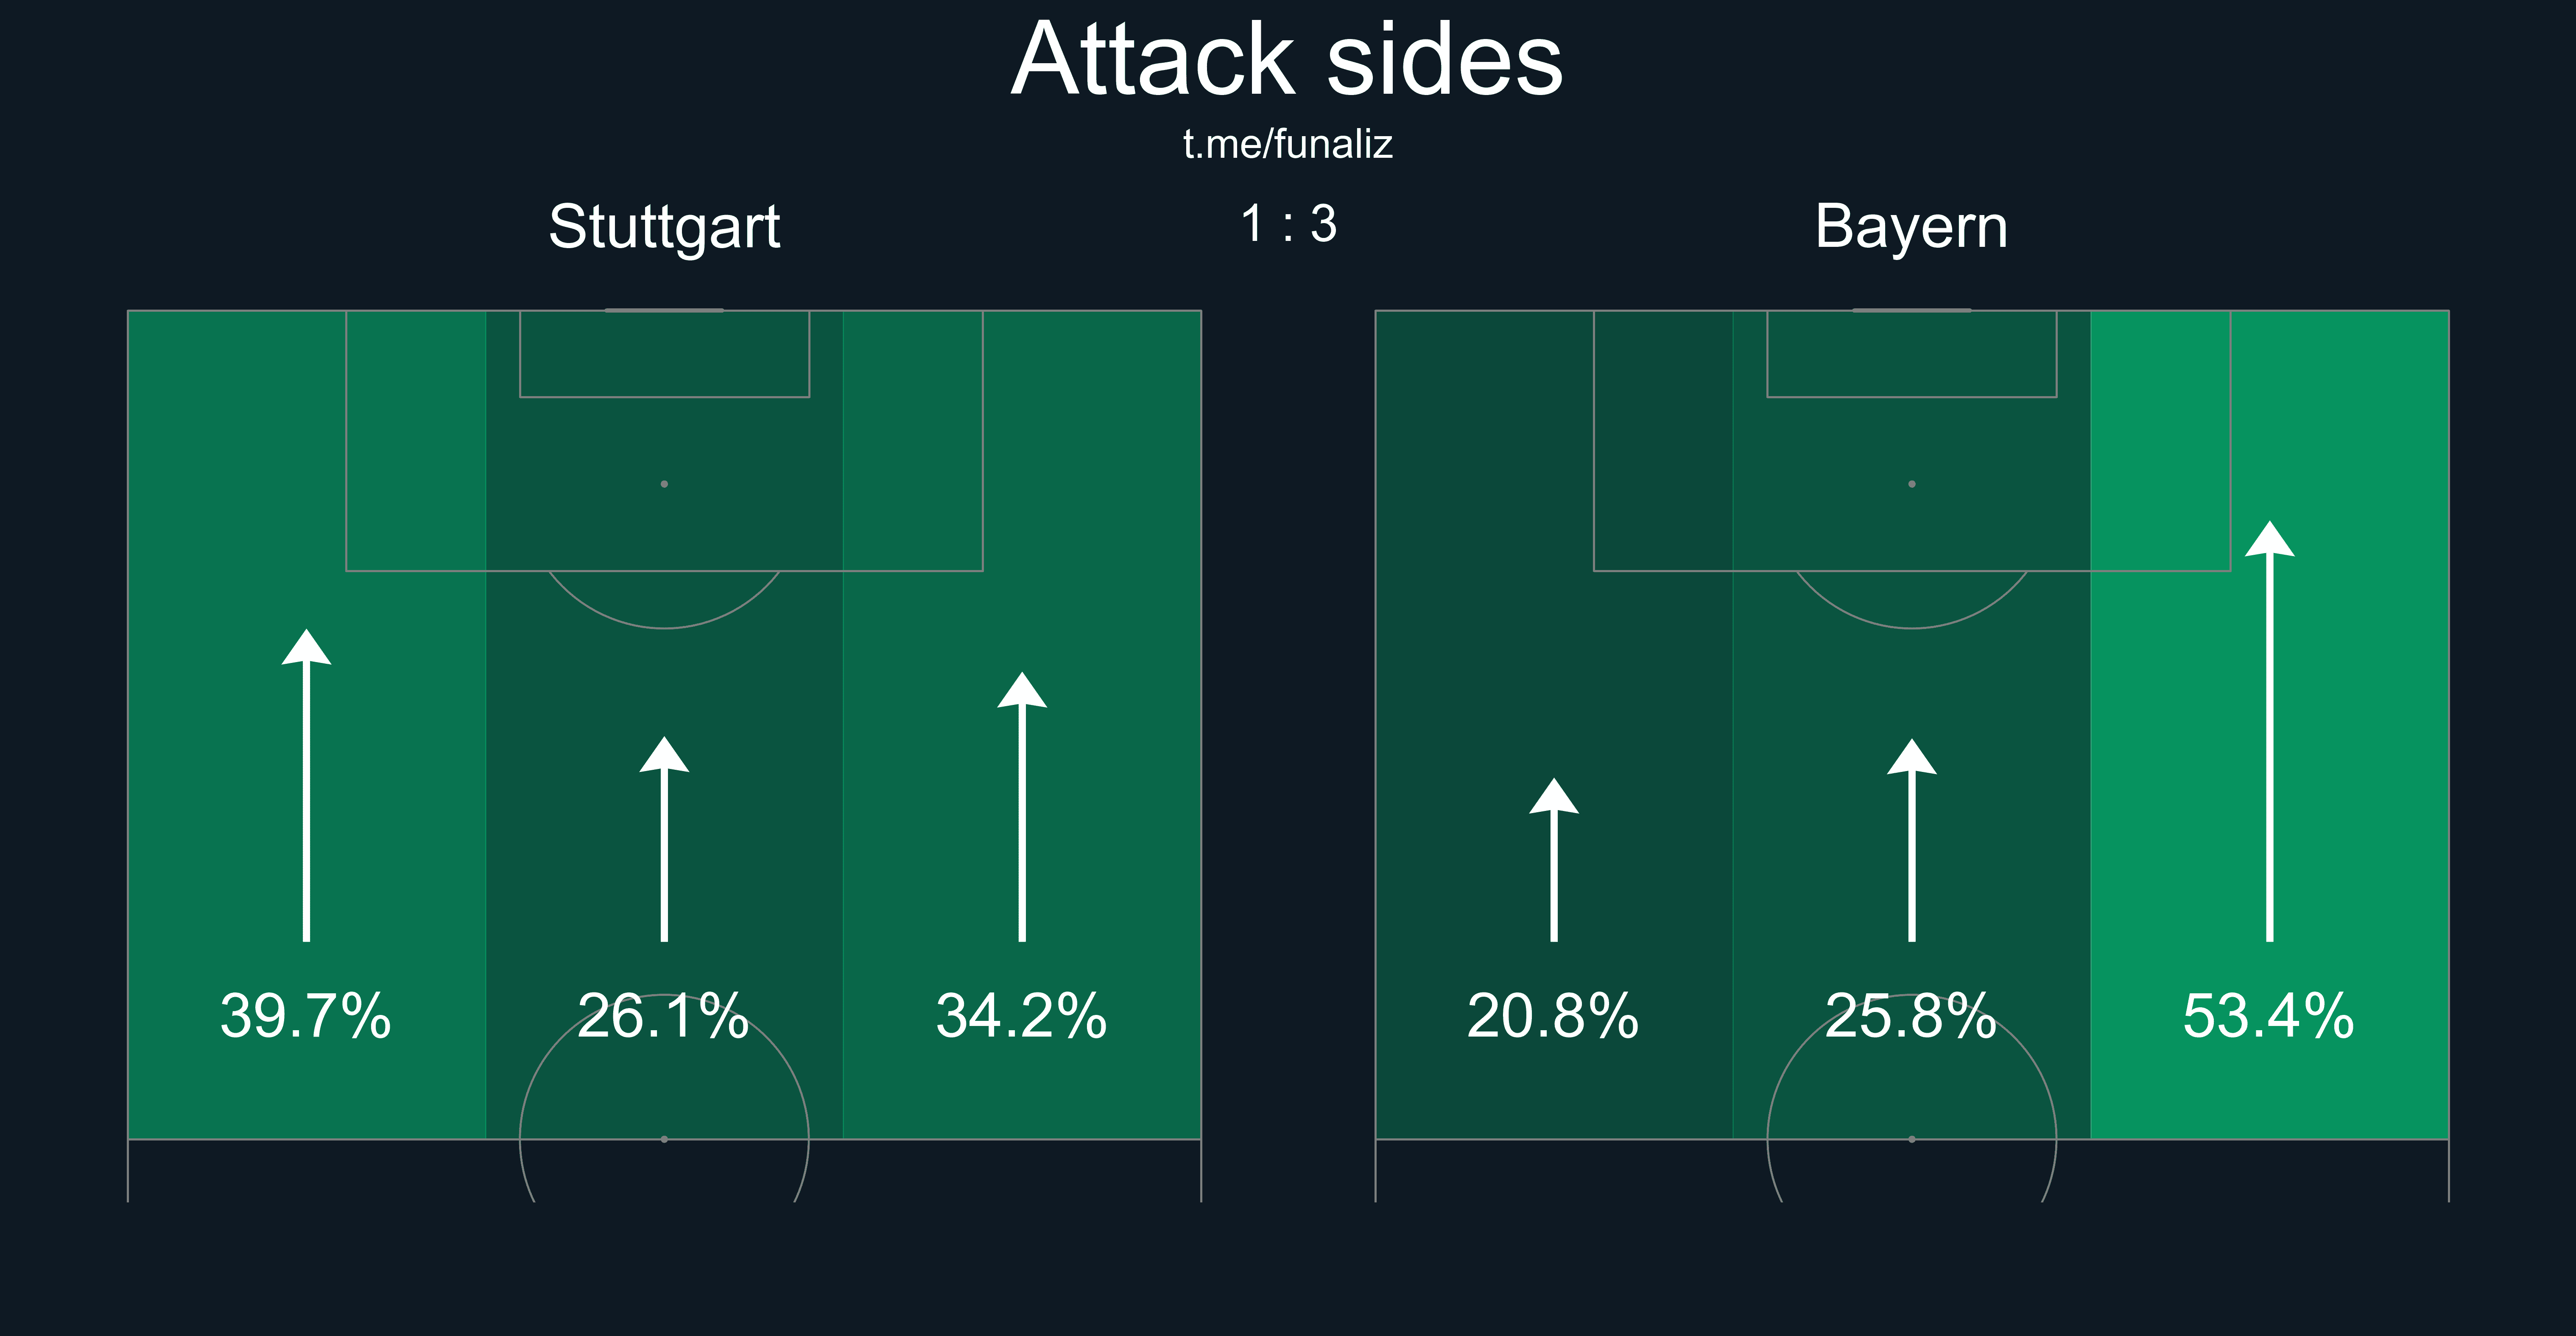Select the Stuttgart team name

pos(664,227)
